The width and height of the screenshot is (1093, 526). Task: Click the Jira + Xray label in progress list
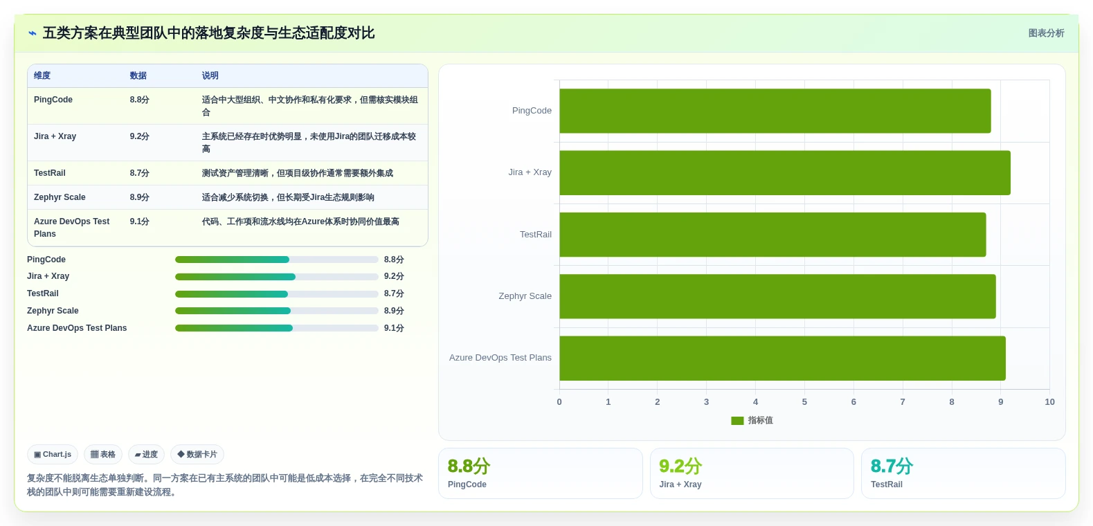48,276
